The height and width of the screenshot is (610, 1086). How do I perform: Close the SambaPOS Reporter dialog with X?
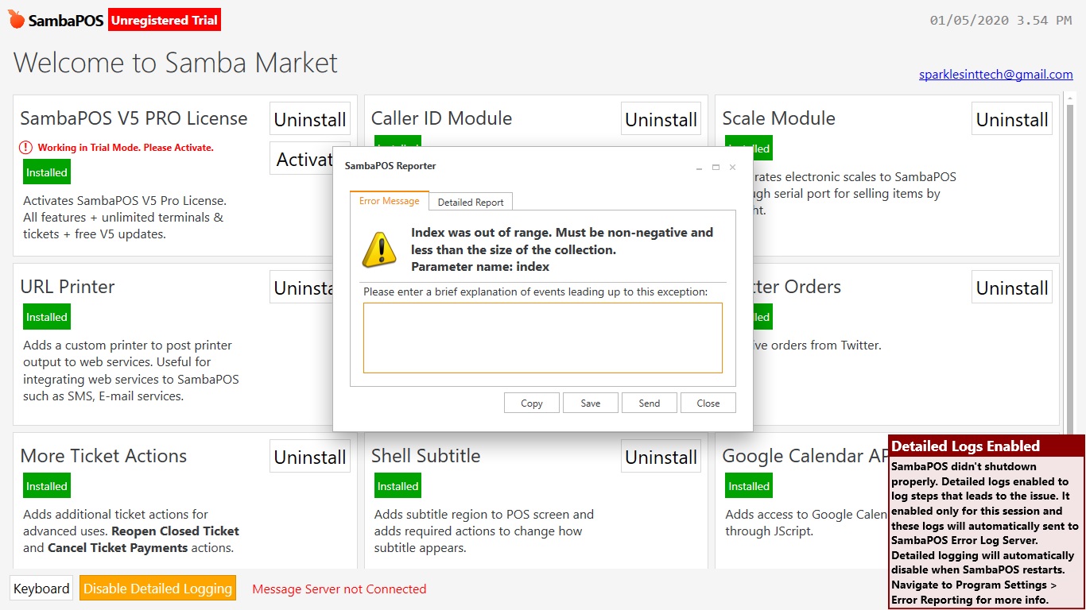[732, 167]
